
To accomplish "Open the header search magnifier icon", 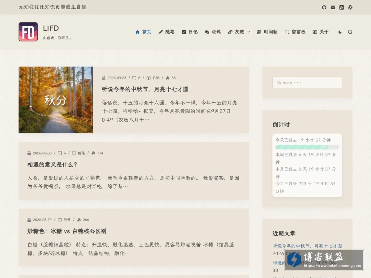I will [x=350, y=32].
